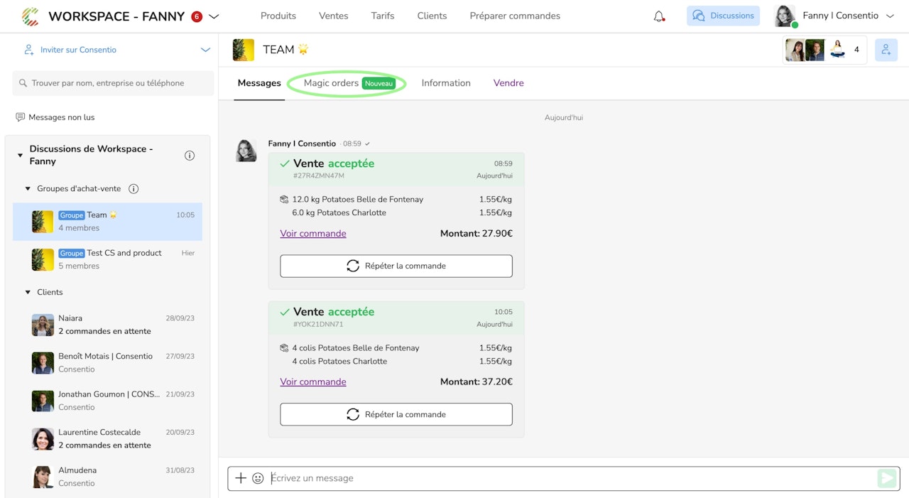
Task: Show Messages non lus
Action: click(x=61, y=117)
